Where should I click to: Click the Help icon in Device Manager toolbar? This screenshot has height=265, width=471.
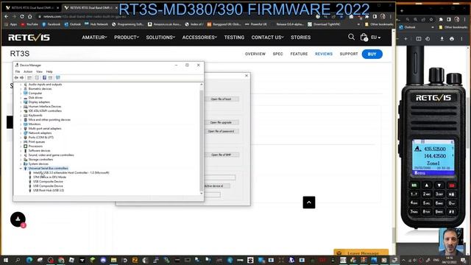coord(44,77)
